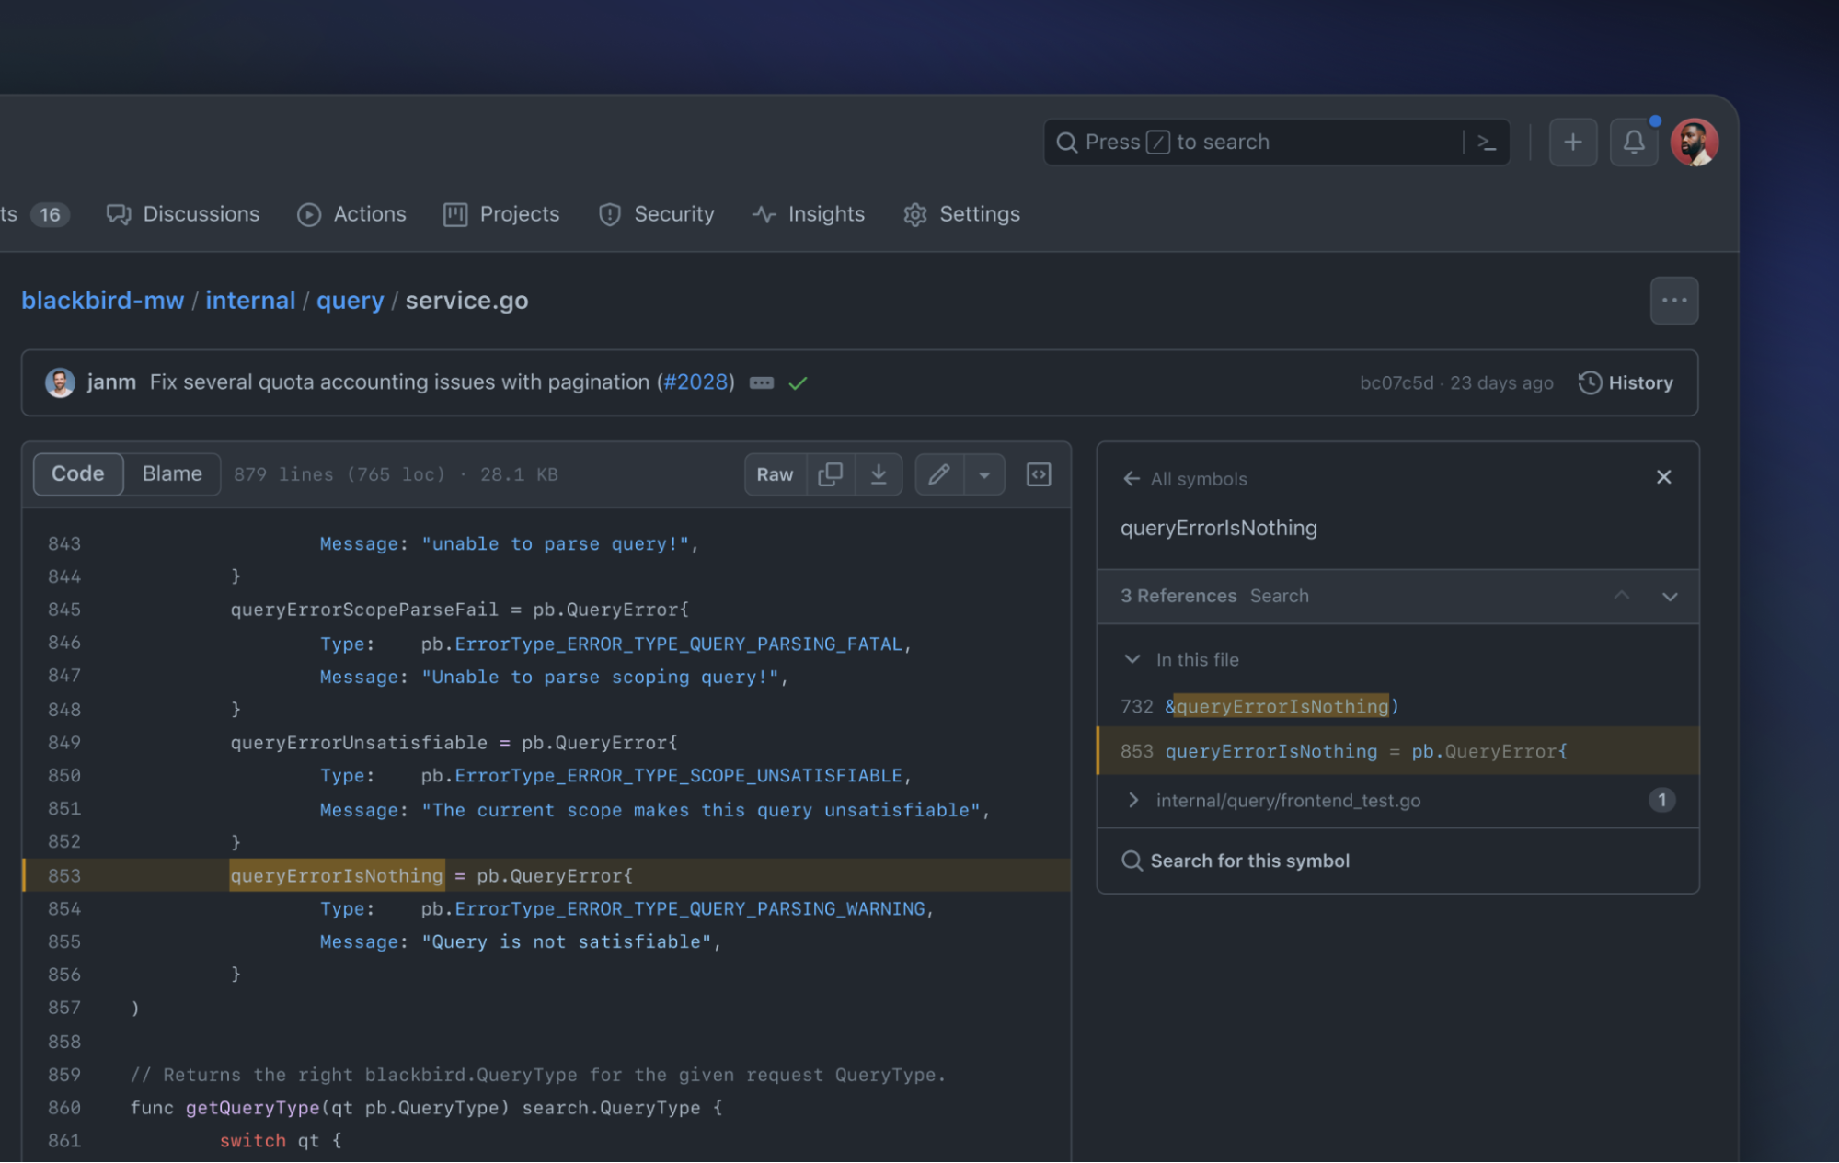Click the commit history History link
1839x1163 pixels.
click(x=1625, y=383)
